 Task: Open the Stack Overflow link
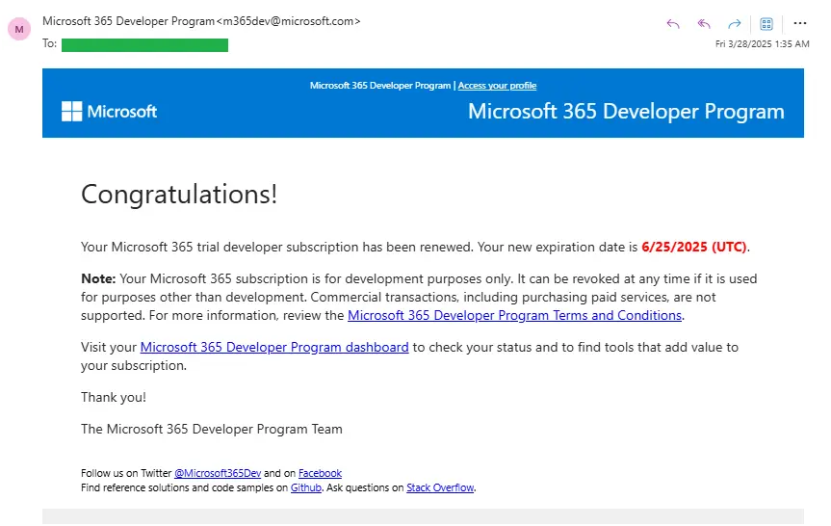point(440,487)
